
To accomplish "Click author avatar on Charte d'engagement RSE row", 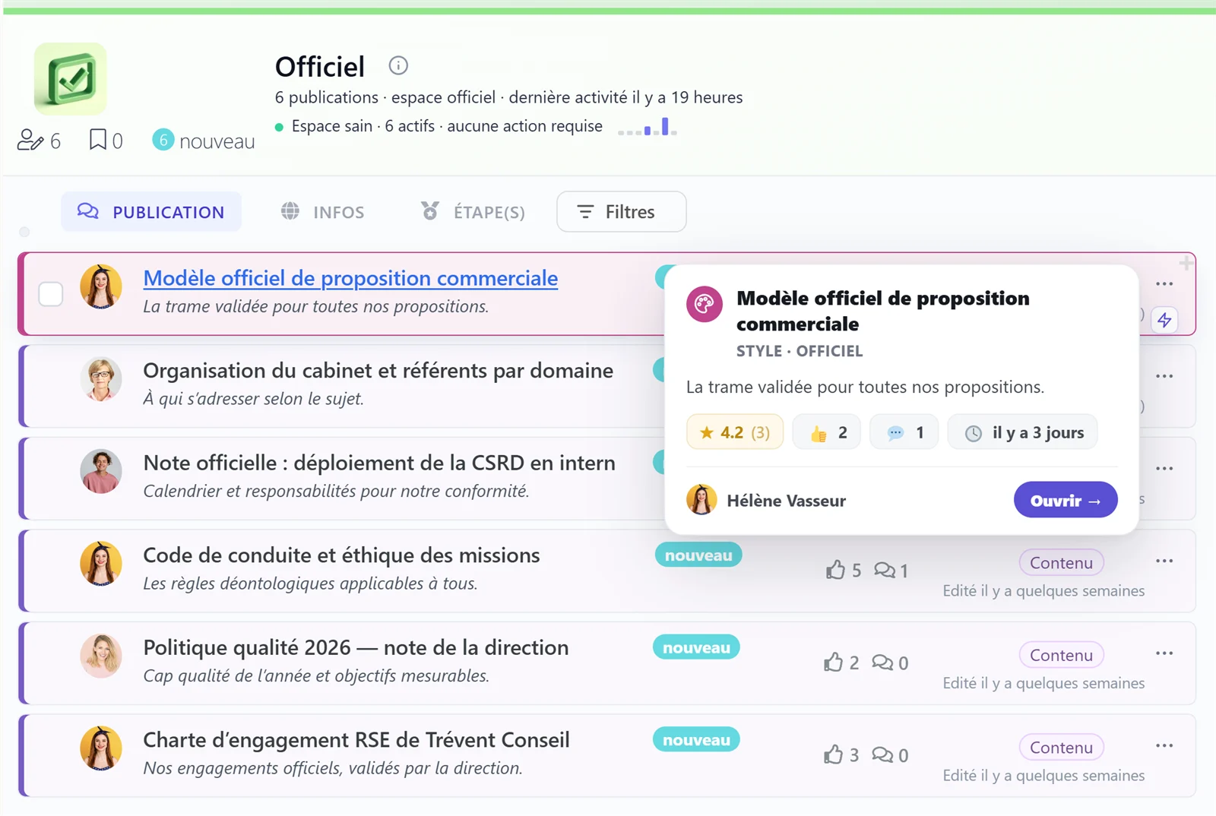I will [x=101, y=748].
